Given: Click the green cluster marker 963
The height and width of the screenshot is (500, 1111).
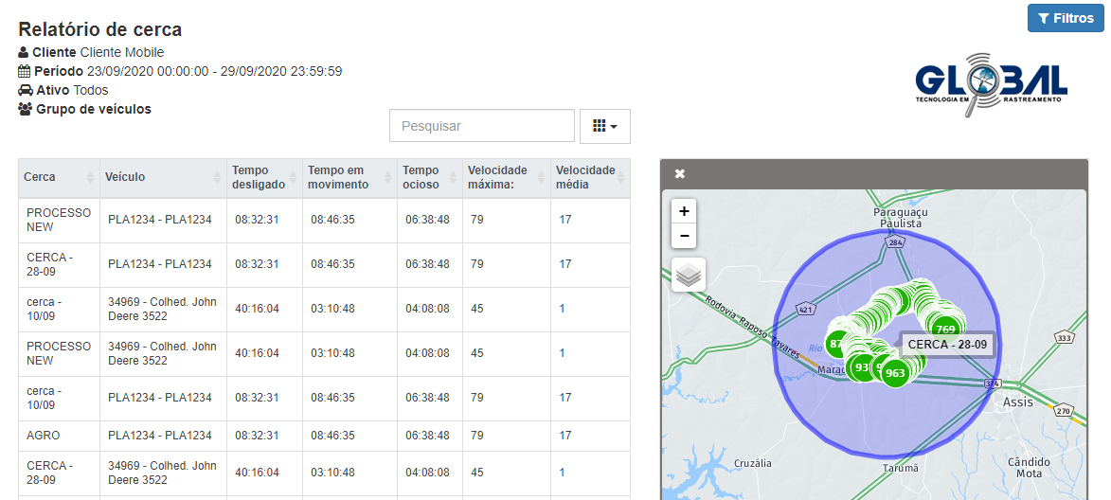Looking at the screenshot, I should click(x=895, y=373).
